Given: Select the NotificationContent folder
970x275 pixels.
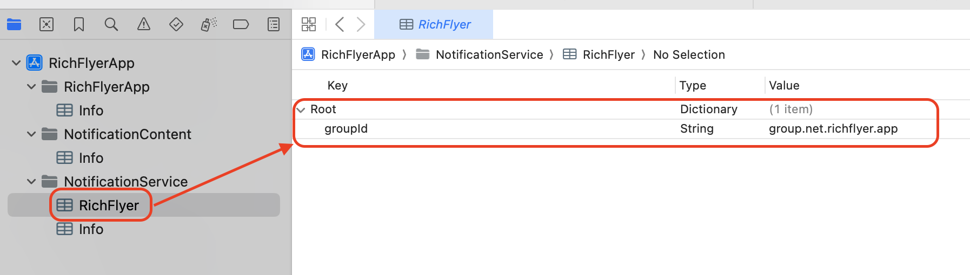Looking at the screenshot, I should (116, 134).
